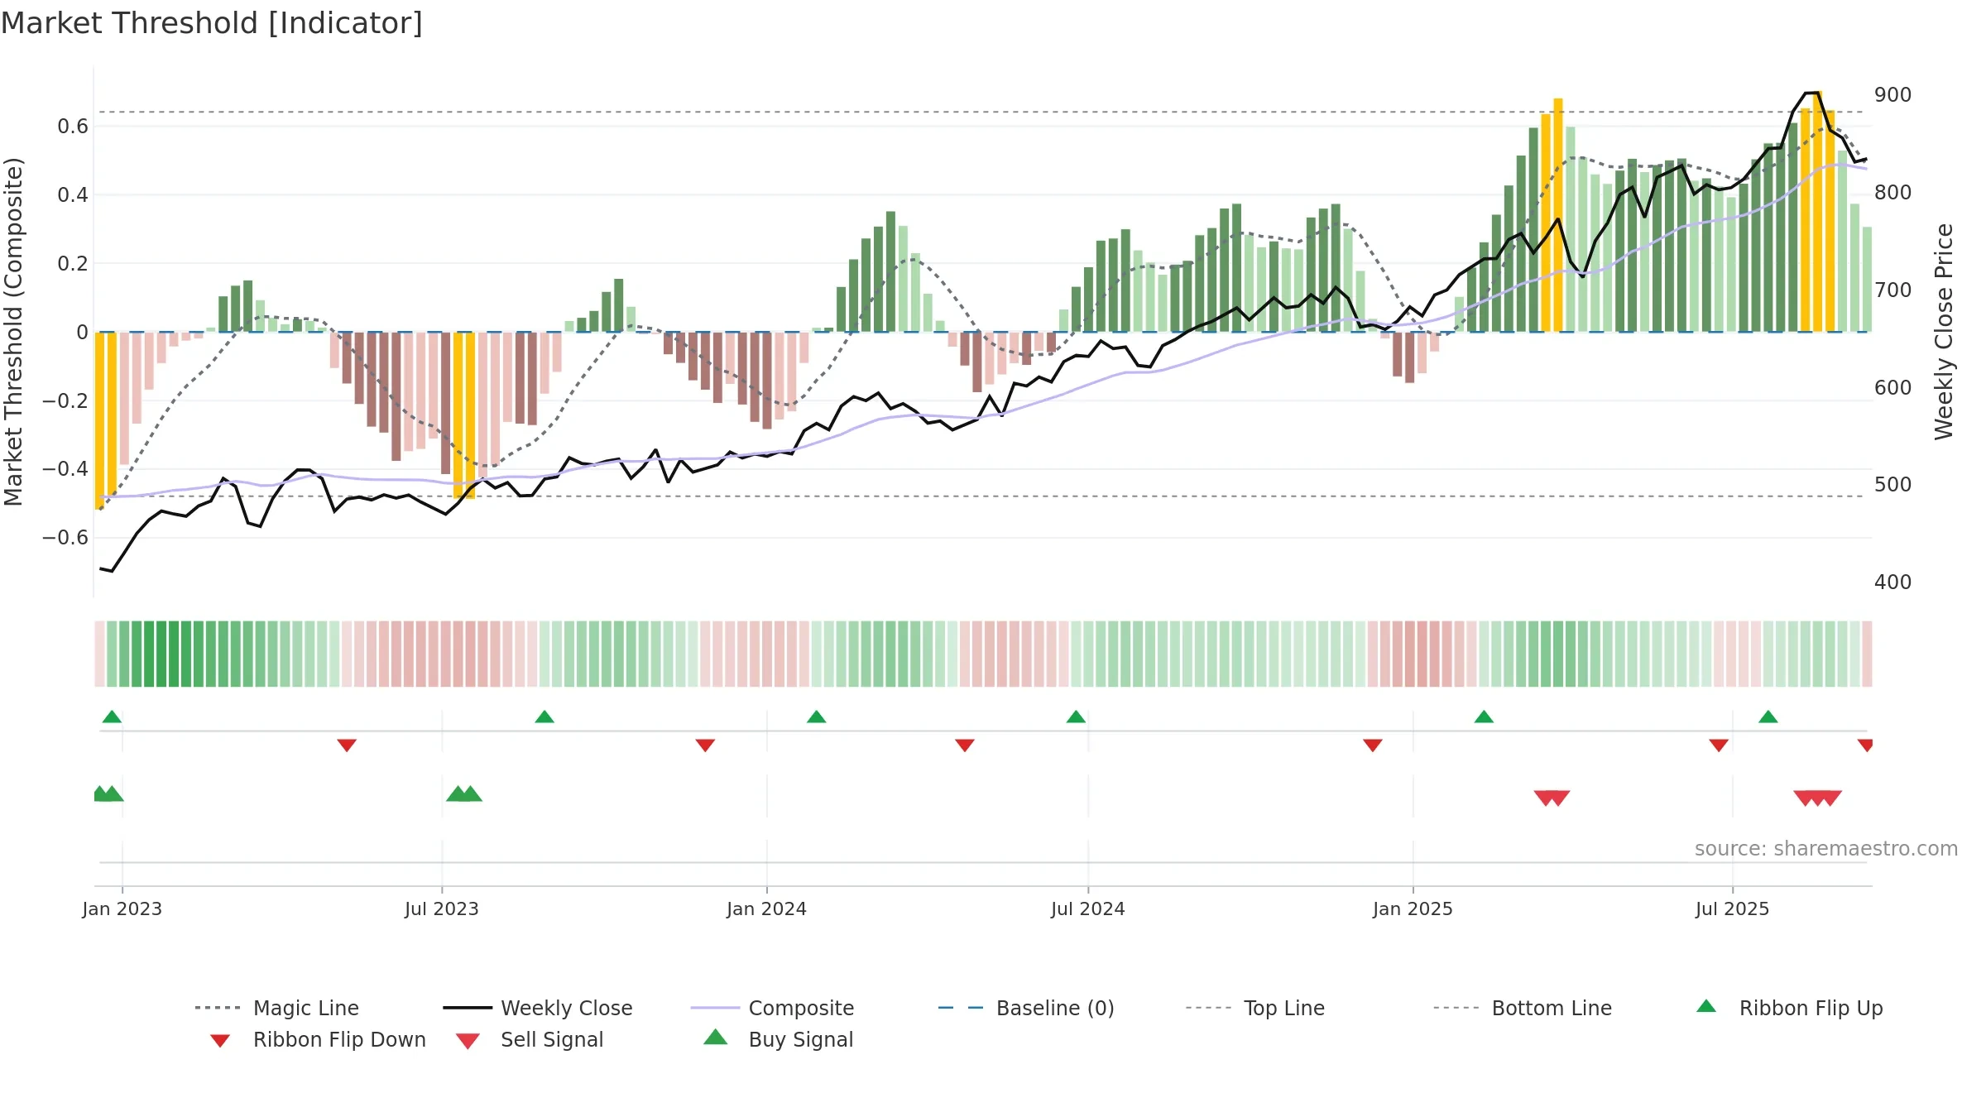Click the last ribbon flip down marker at chart end
This screenshot has height=1117, width=1986.
pos(1865,745)
